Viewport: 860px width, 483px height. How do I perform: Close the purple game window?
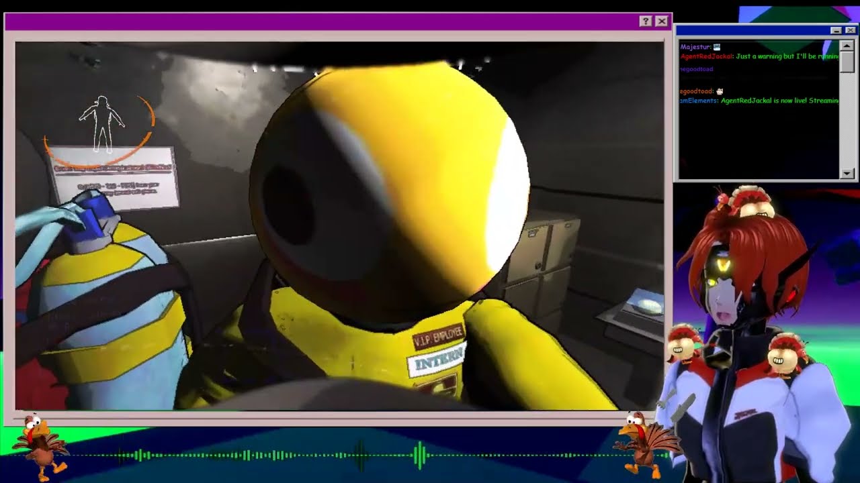tap(662, 21)
